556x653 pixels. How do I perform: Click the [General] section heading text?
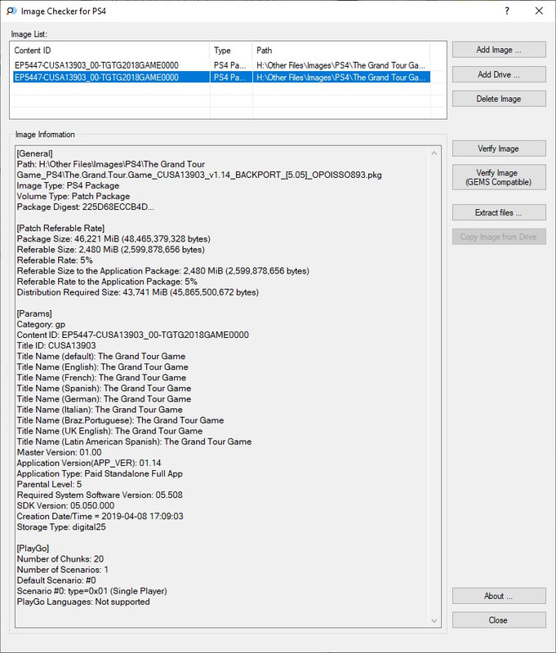click(x=34, y=153)
